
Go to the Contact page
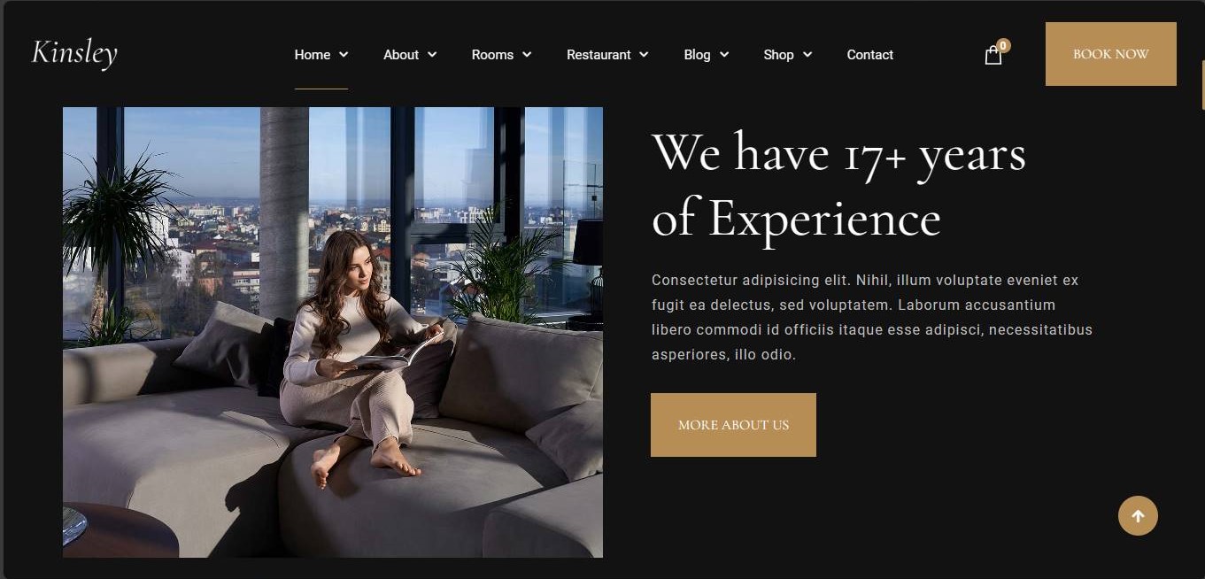pyautogui.click(x=869, y=55)
